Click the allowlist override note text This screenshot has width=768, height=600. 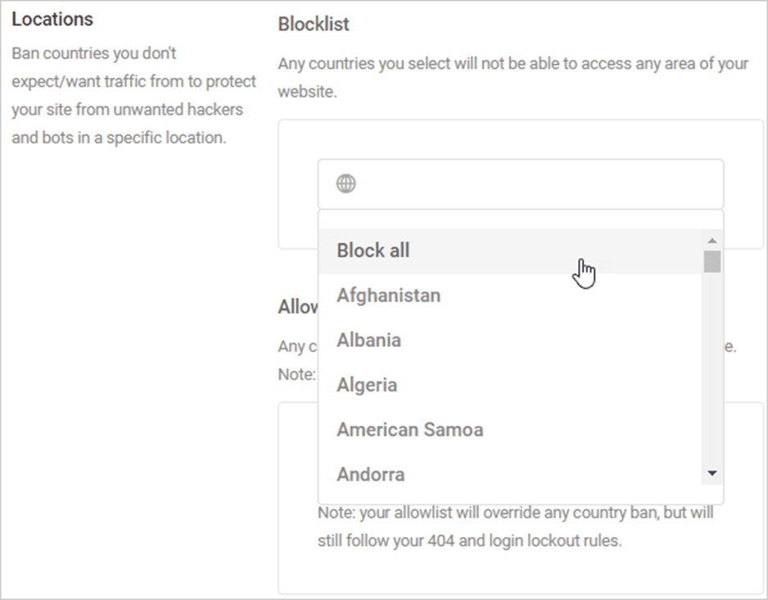(x=515, y=526)
